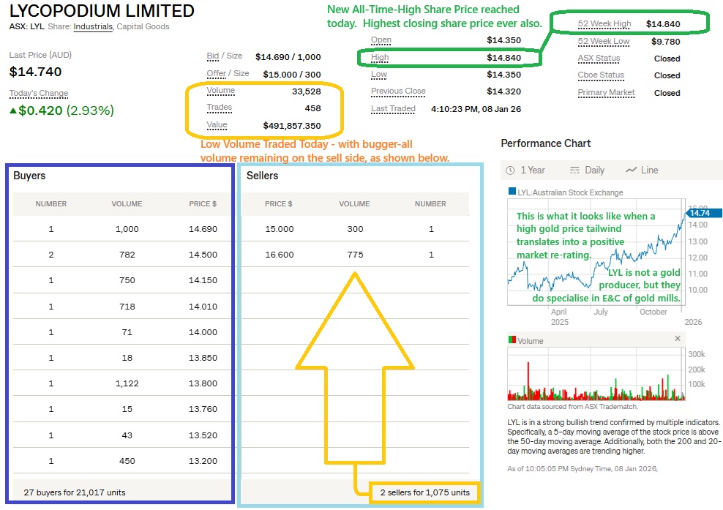Click the Last Traded label
The image size is (723, 510).
coord(393,108)
